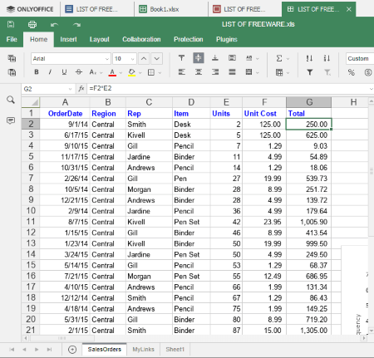374x358 pixels.
Task: Apply percent style format
Action: pyautogui.click(x=352, y=72)
